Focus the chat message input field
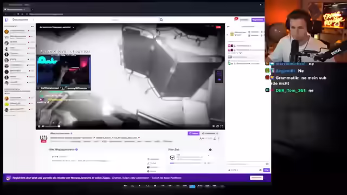This screenshot has height=195, width=347. pyautogui.click(x=248, y=164)
